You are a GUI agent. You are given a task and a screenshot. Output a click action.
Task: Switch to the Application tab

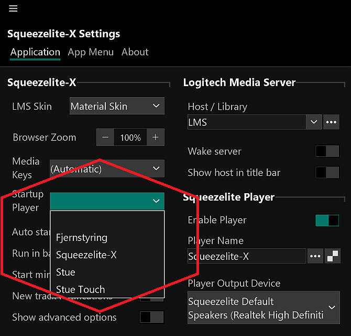(35, 52)
